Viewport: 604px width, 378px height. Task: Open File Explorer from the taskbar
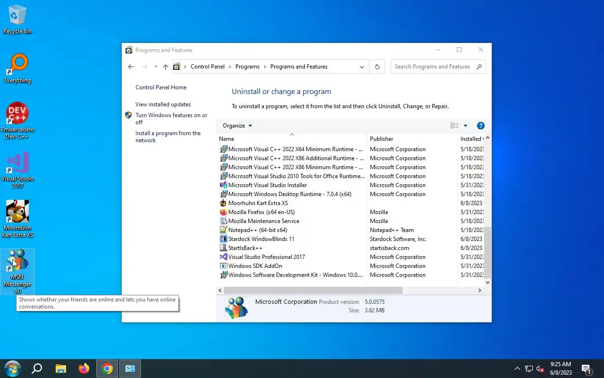coord(60,369)
